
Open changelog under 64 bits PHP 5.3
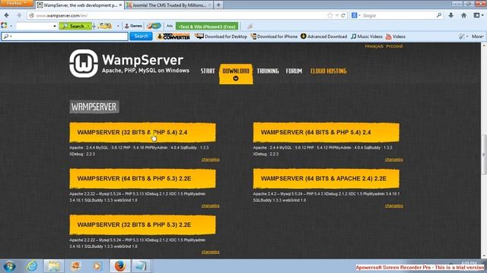210,206
